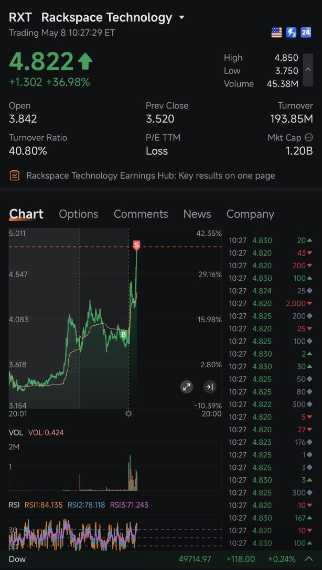Tap the US flag market icon
Screen dimensions: 322x570
276,32
